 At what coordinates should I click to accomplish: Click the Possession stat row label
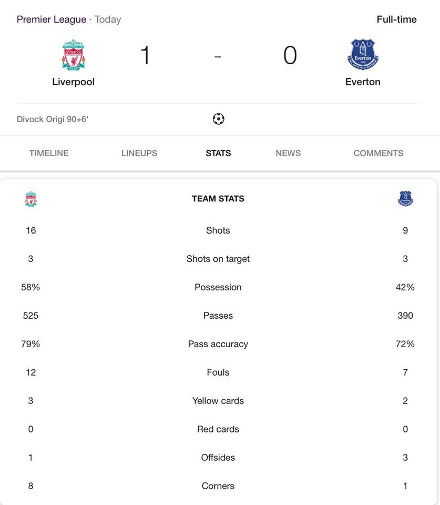point(218,287)
